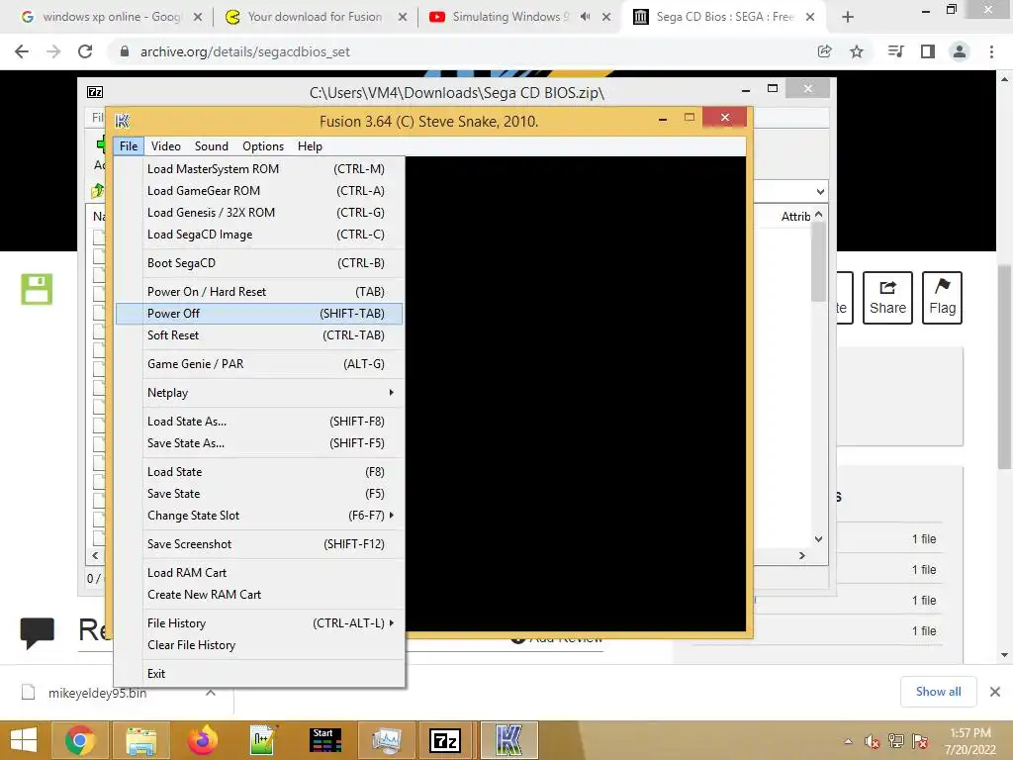Open mikeyeldey95.bin download options arrow
This screenshot has height=760, width=1013.
(x=211, y=692)
